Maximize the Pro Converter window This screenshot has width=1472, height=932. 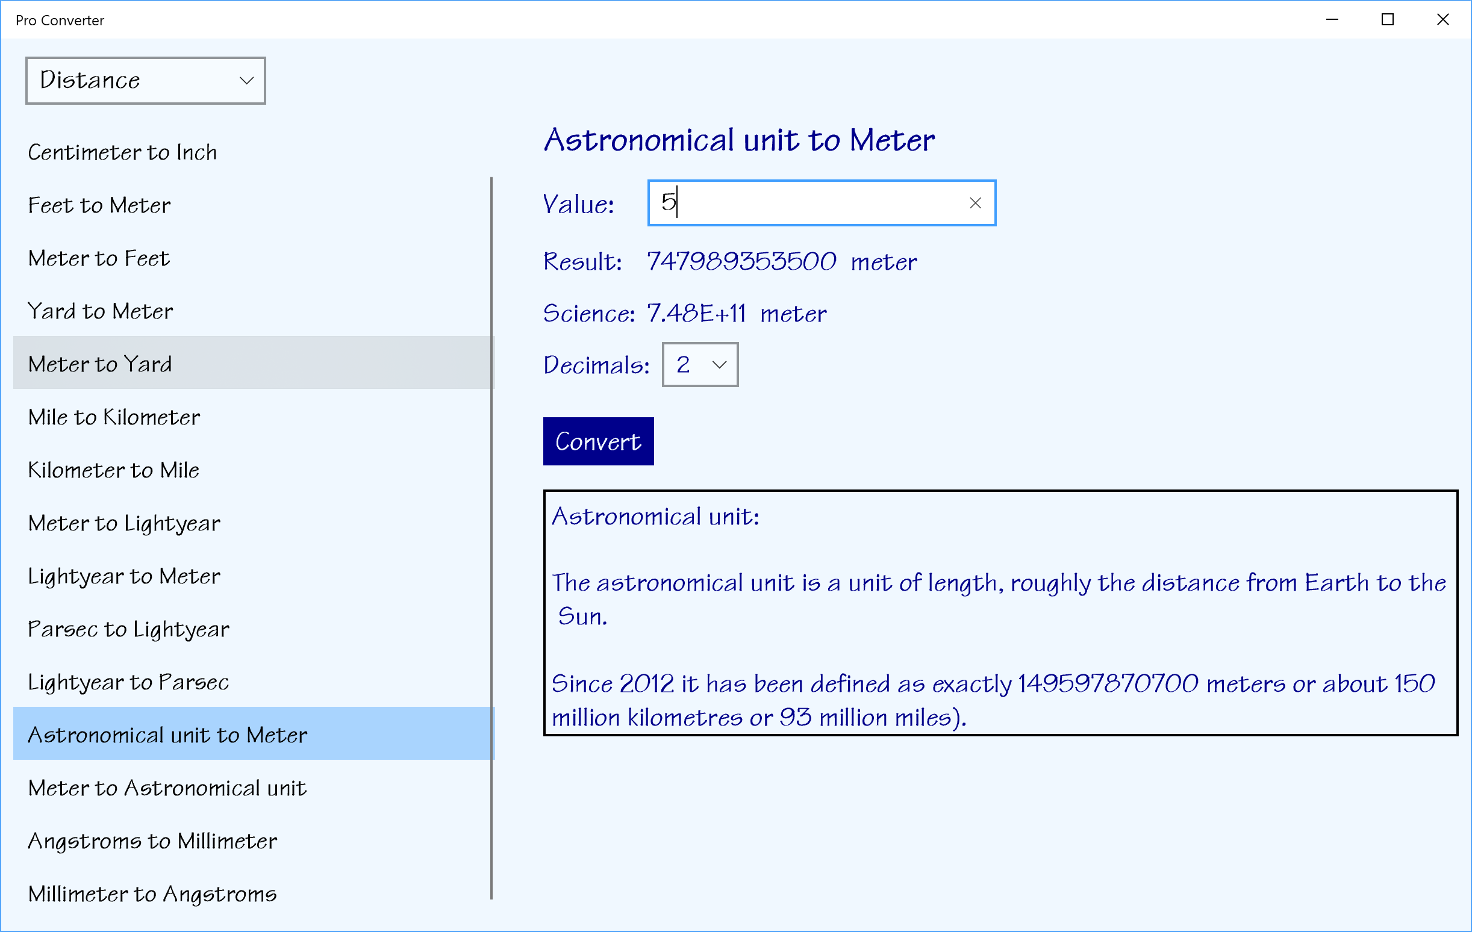tap(1388, 19)
